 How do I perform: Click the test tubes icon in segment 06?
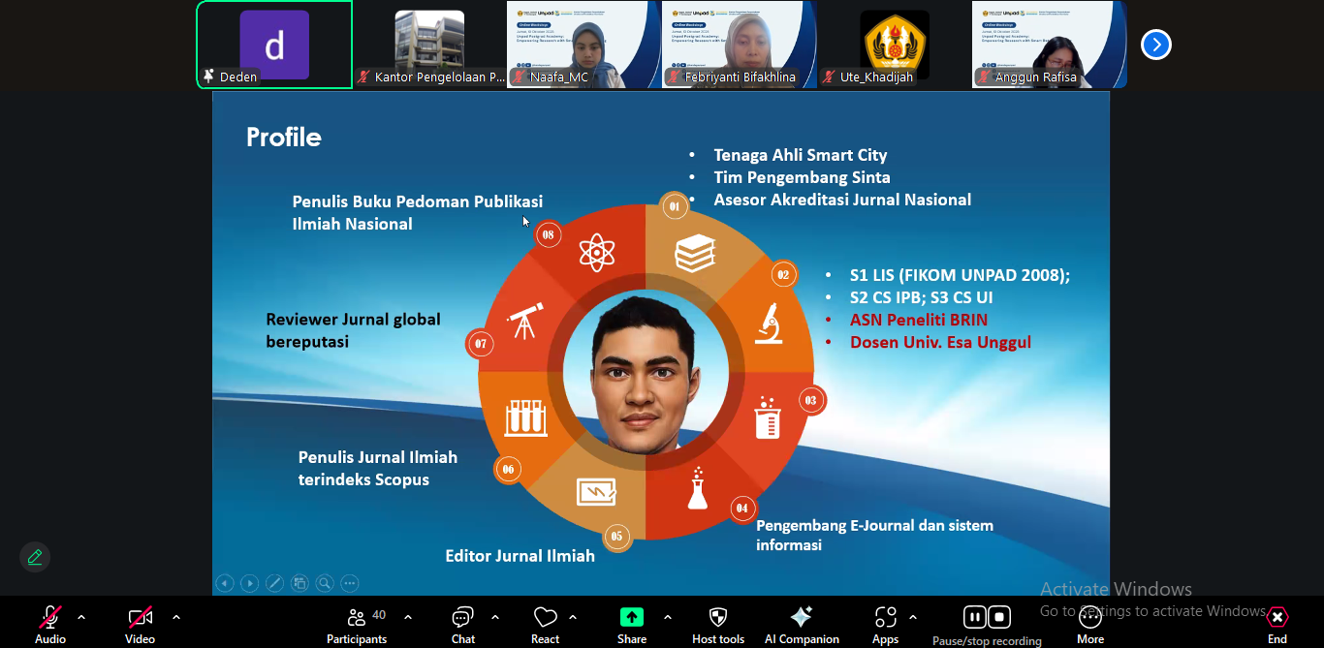(526, 418)
